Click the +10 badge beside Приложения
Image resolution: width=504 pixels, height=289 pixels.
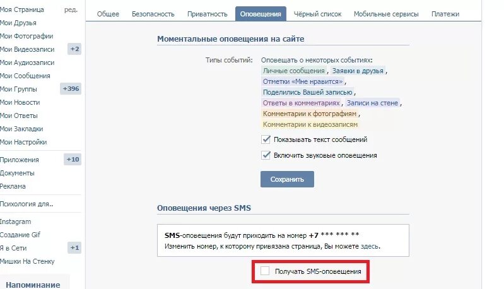[x=73, y=160]
